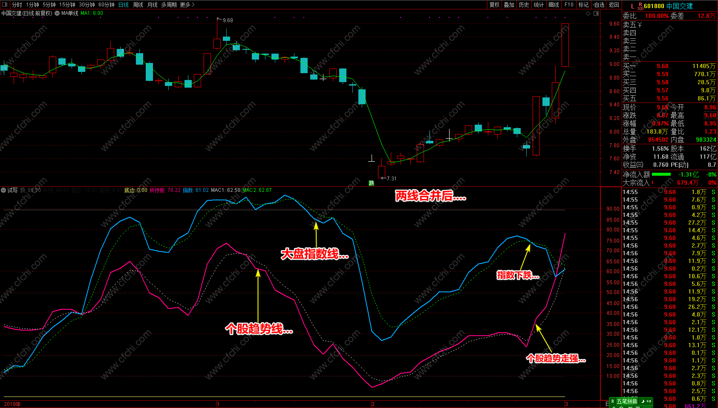The image size is (718, 408).
Task: Click 总量 183.8万 value
Action: (657, 131)
